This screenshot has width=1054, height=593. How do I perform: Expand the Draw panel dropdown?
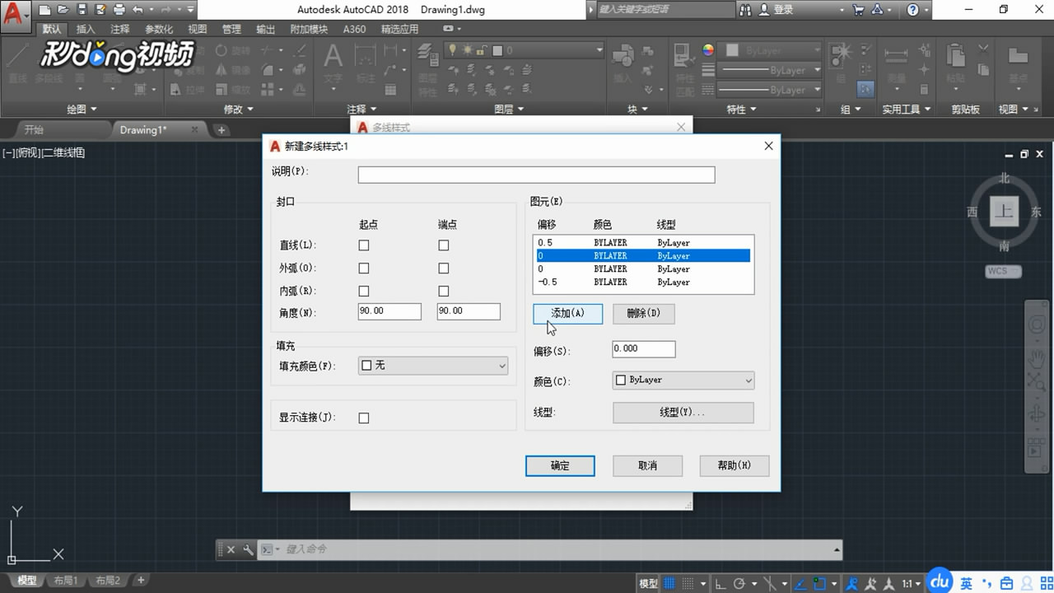click(82, 109)
